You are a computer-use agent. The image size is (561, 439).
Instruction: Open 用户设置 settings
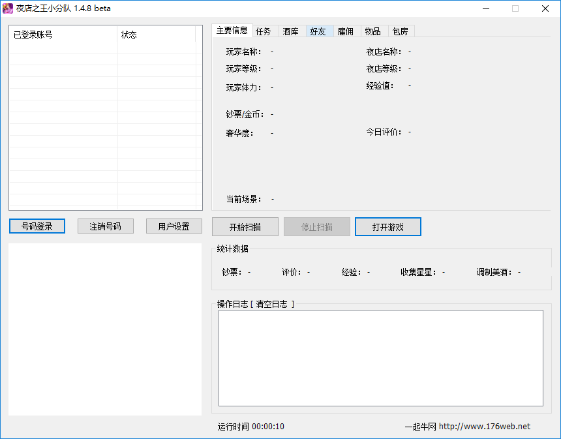174,226
